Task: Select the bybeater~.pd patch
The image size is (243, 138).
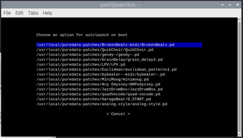Action: [100, 74]
